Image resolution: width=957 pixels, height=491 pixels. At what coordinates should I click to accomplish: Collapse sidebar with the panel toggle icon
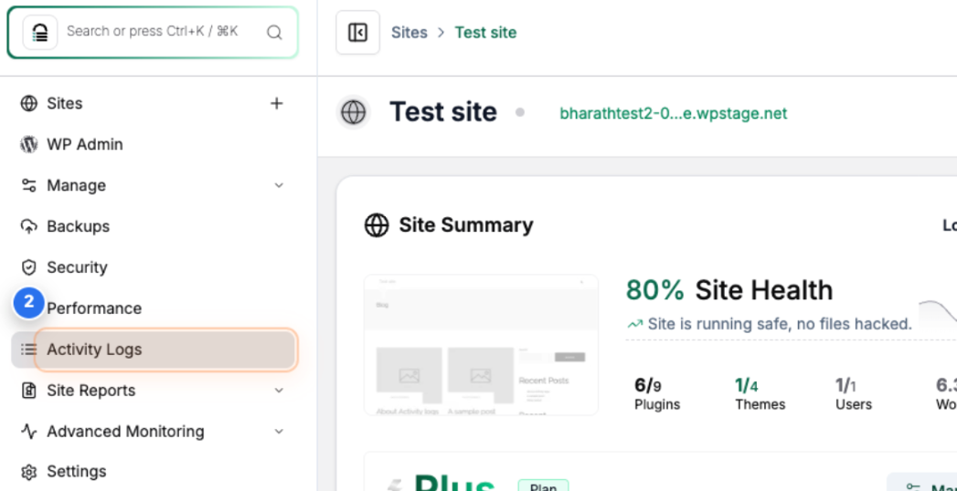[357, 32]
